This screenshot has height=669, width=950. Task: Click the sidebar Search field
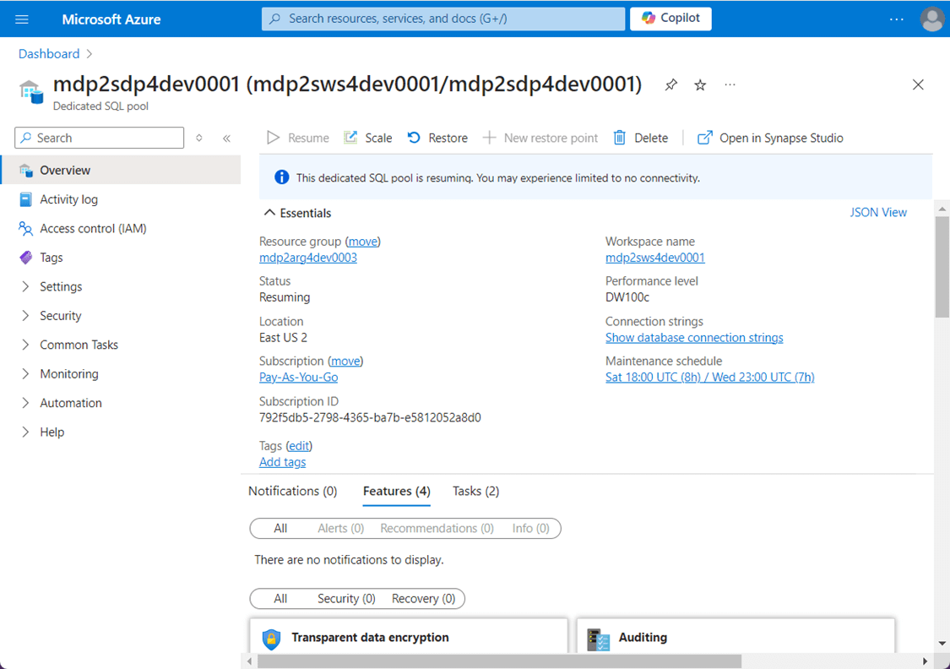pos(100,138)
